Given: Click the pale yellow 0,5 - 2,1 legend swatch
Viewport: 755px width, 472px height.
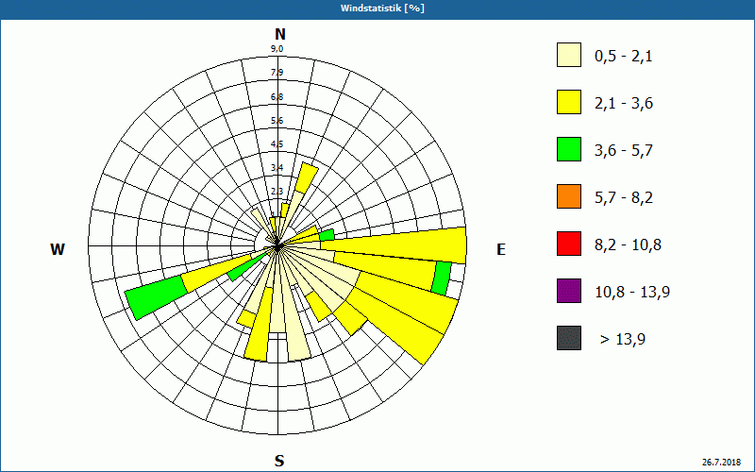Looking at the screenshot, I should click(x=569, y=55).
